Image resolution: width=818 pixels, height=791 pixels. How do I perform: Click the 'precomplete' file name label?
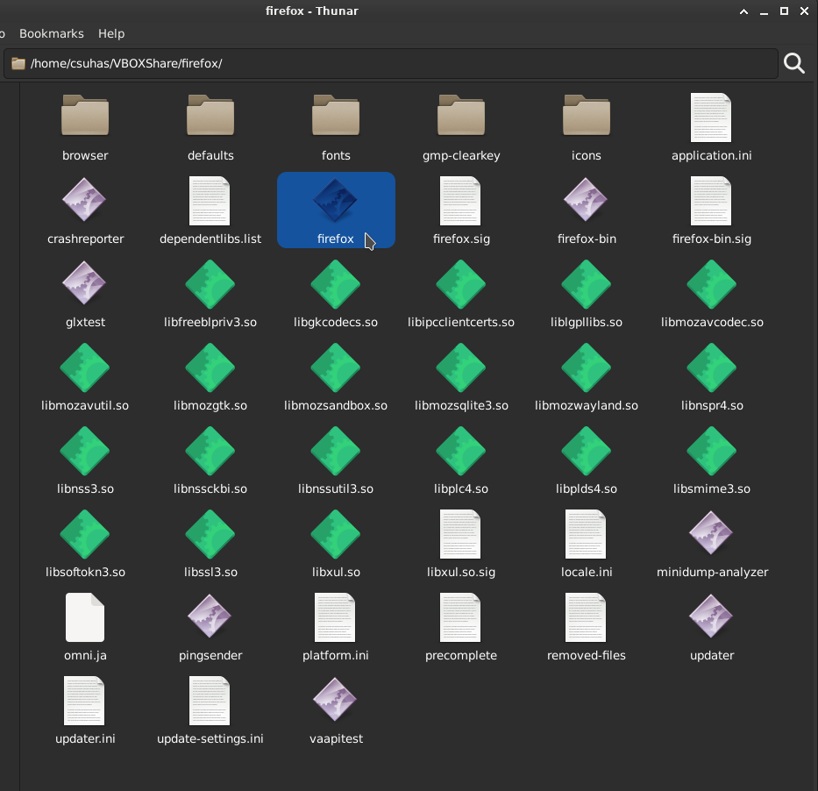click(x=460, y=656)
